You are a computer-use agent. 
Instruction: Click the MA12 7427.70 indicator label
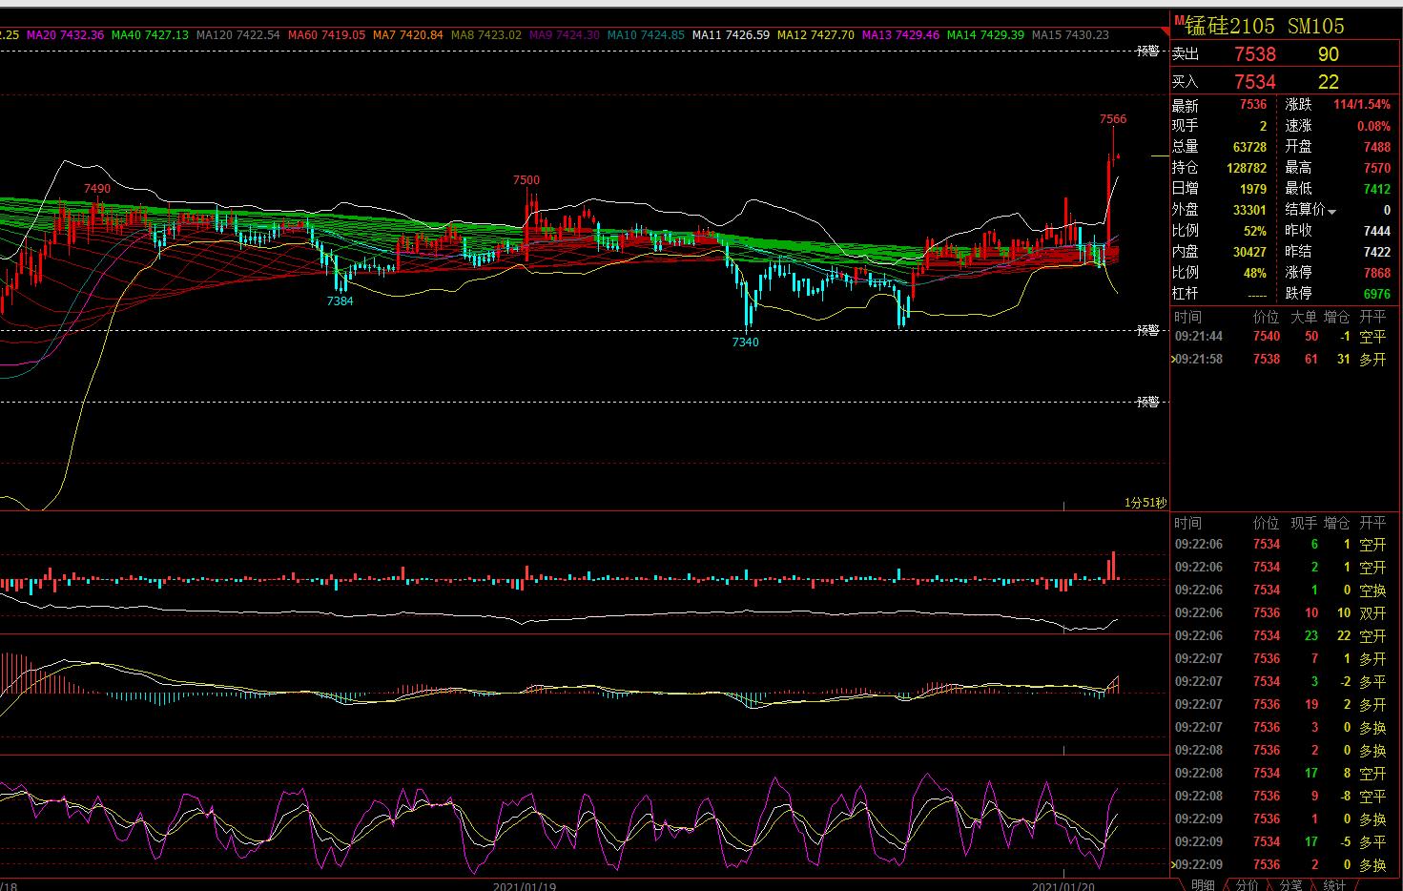(x=815, y=35)
